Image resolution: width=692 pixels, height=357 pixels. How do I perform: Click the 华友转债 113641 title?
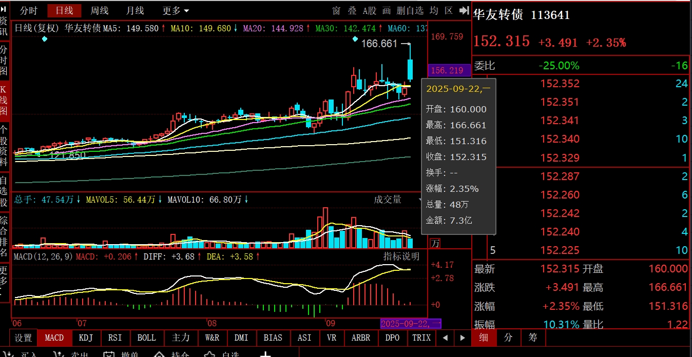(x=521, y=15)
